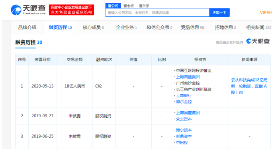Open the 新鼎资本 investor link
The image size is (274, 152).
point(184,136)
